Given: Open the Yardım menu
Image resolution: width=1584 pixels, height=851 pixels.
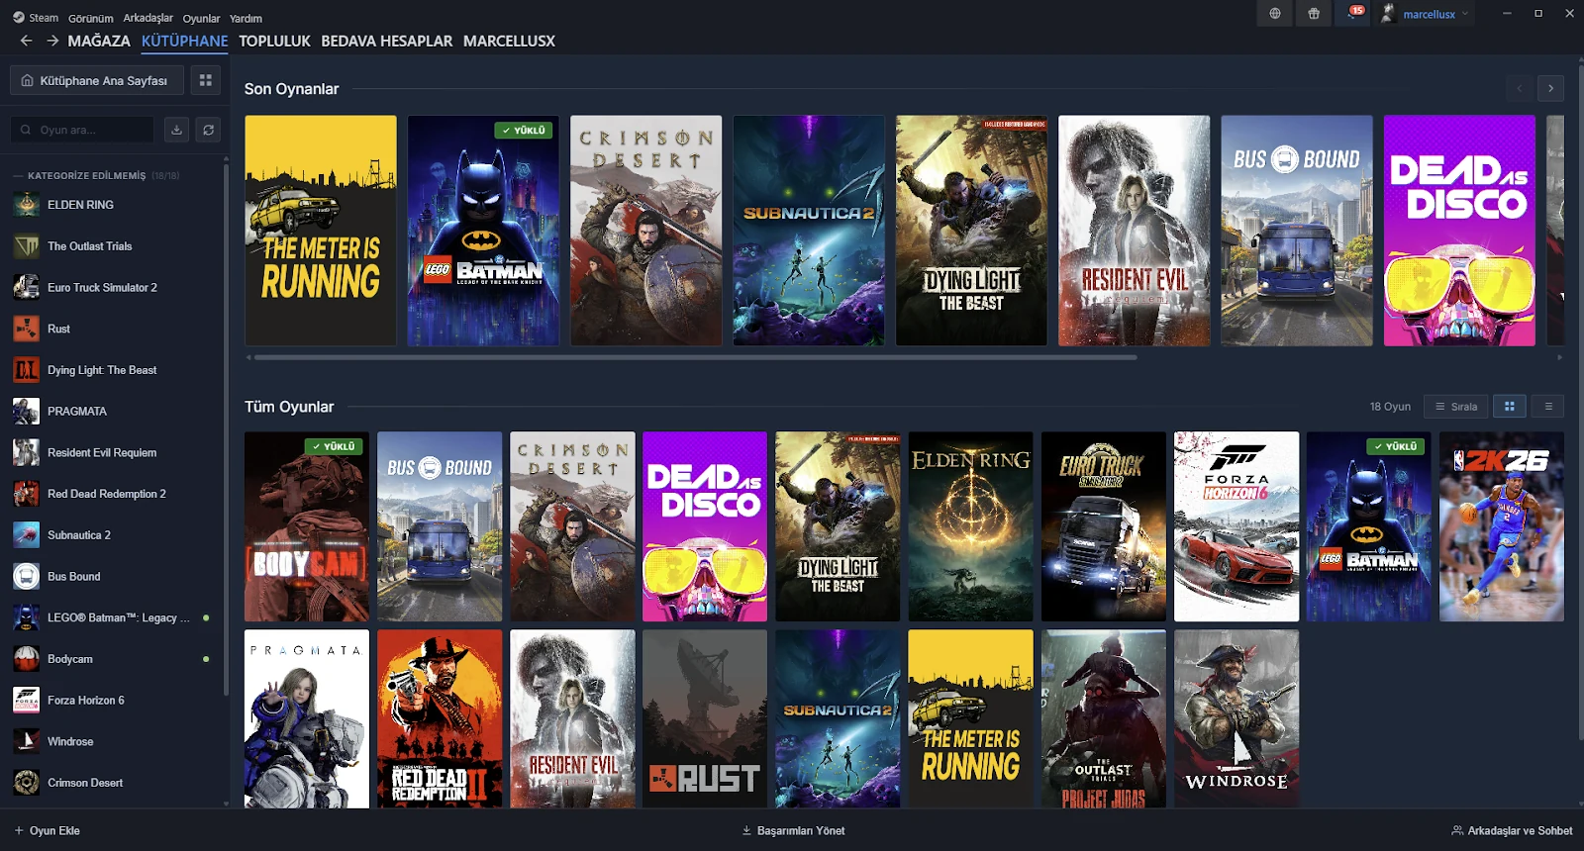Looking at the screenshot, I should [x=246, y=18].
